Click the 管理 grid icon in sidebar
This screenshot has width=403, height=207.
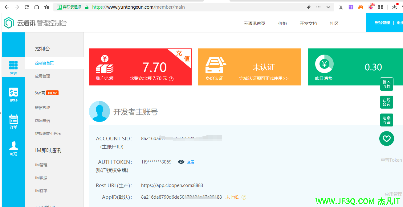tap(14, 65)
